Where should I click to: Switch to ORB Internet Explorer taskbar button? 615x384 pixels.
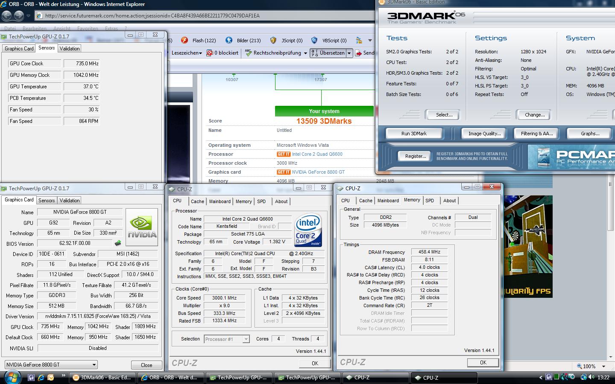pos(170,378)
